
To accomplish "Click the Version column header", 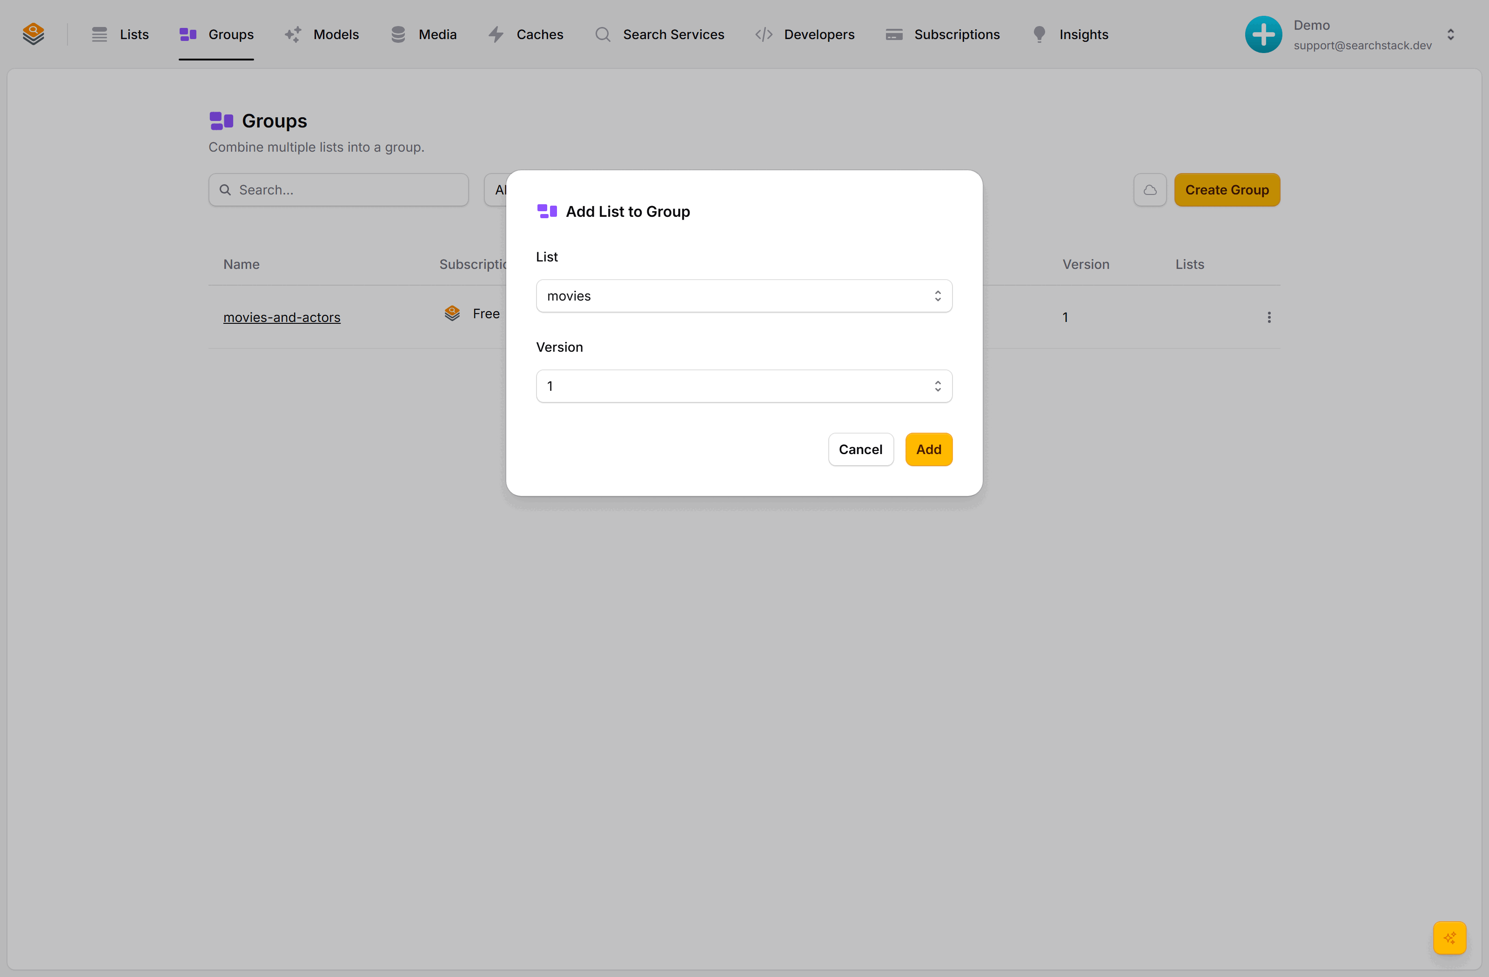I will click(1086, 264).
